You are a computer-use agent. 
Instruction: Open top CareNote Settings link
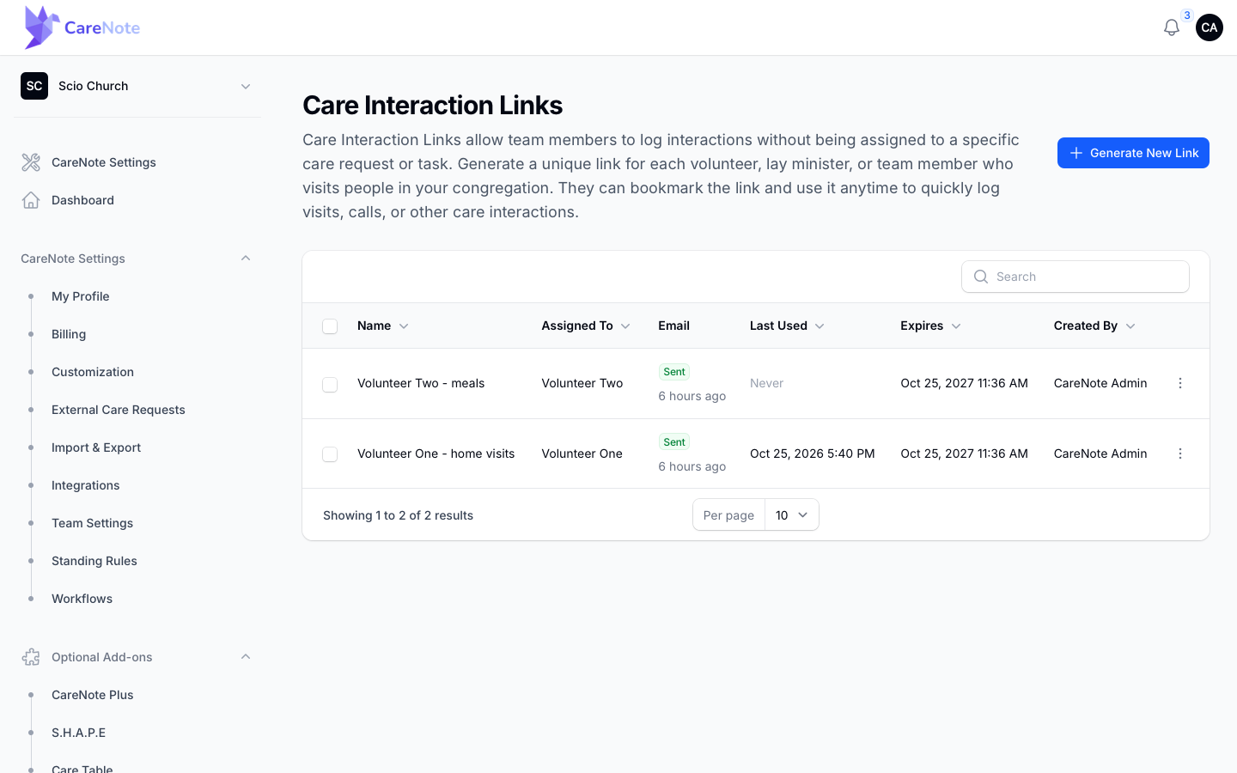pyautogui.click(x=104, y=162)
